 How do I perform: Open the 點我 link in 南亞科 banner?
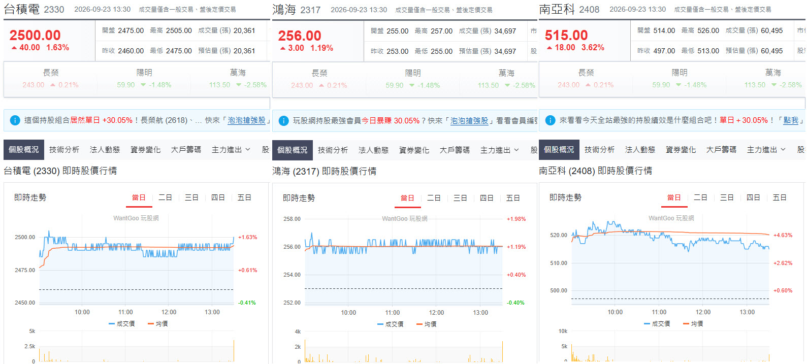tap(791, 120)
